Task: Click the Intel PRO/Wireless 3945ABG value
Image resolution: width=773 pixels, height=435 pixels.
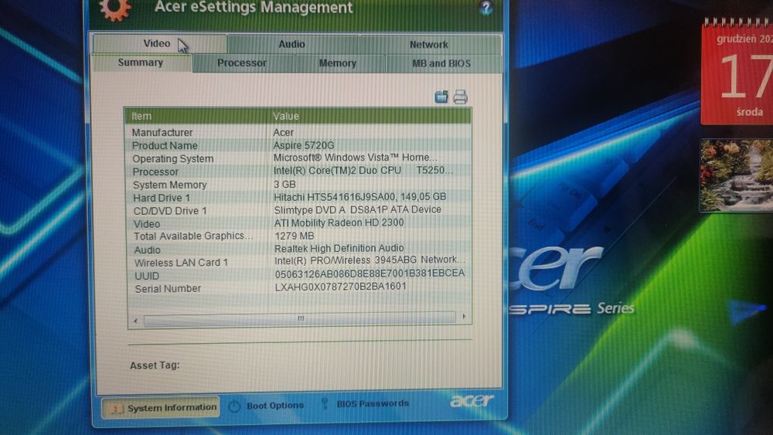Action: [369, 260]
